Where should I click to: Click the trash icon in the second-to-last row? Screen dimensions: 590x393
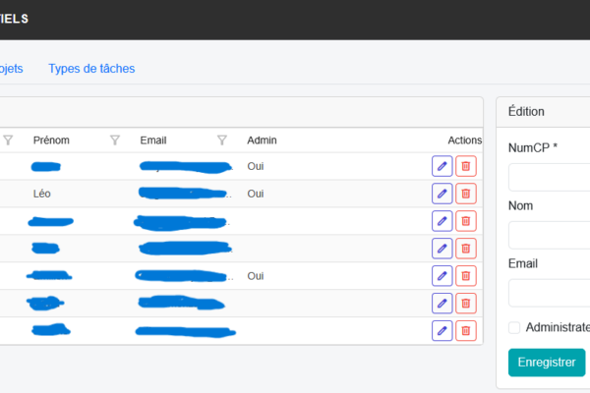pos(466,304)
